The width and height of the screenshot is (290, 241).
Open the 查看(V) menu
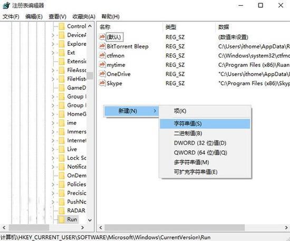click(57, 17)
